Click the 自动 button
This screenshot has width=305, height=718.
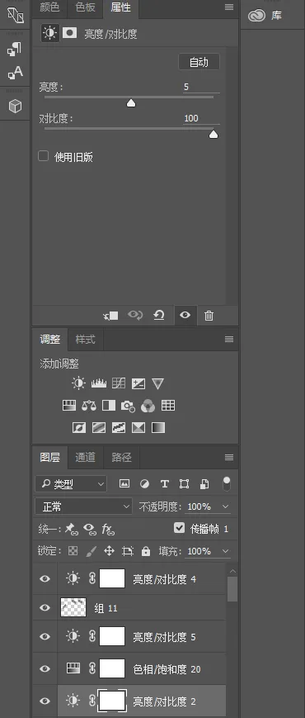[199, 62]
